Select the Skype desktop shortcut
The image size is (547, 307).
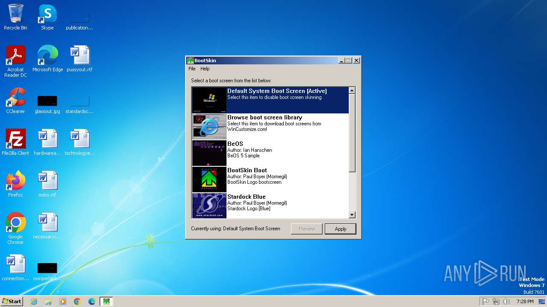[x=47, y=17]
